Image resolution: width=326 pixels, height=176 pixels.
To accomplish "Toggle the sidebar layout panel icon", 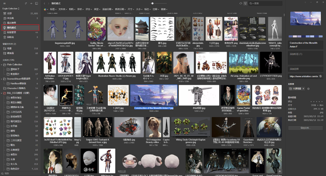I will point(37,3).
